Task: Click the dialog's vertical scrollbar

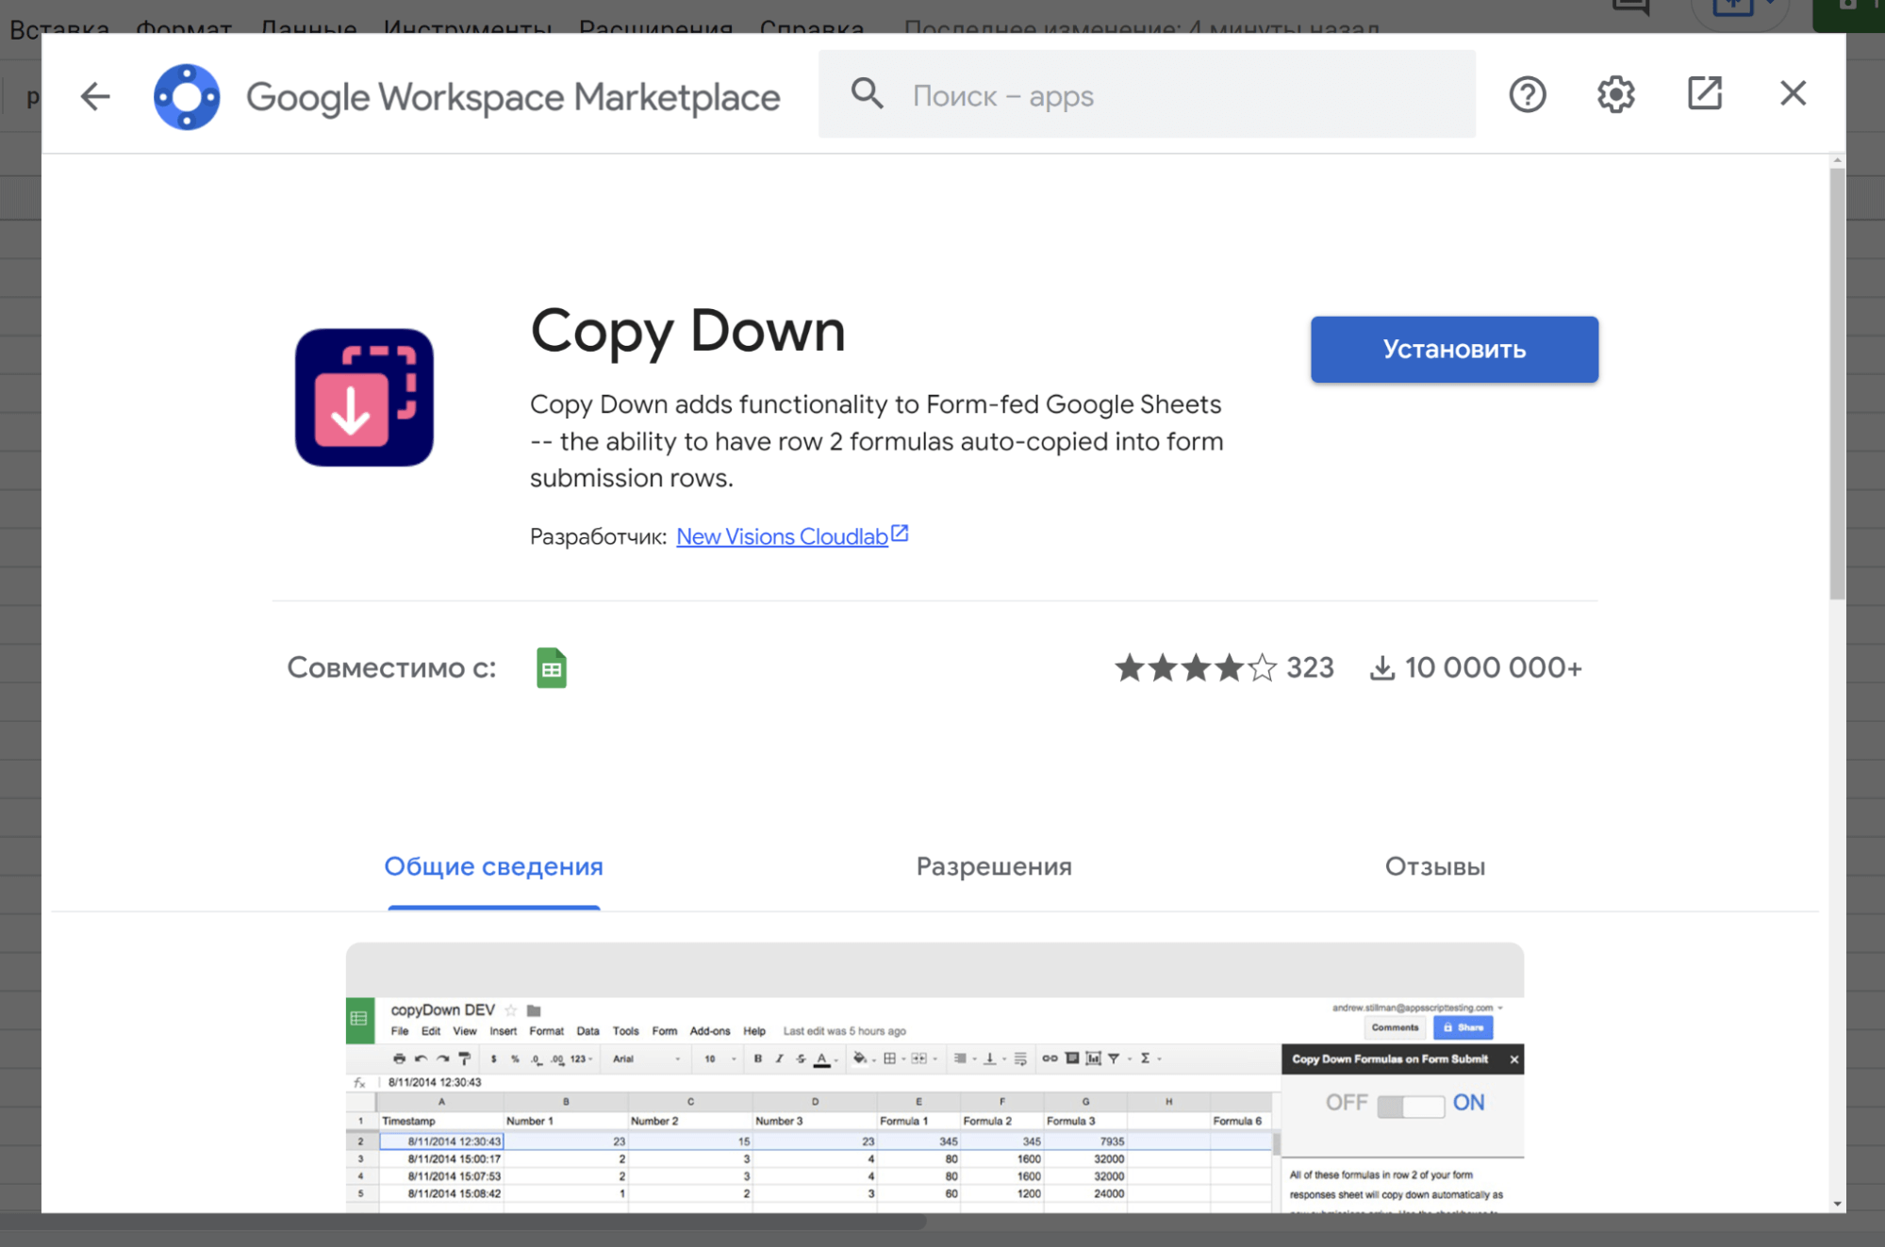Action: pos(1837,383)
